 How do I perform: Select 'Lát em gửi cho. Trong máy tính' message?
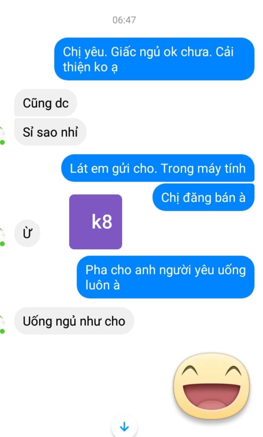(x=158, y=168)
